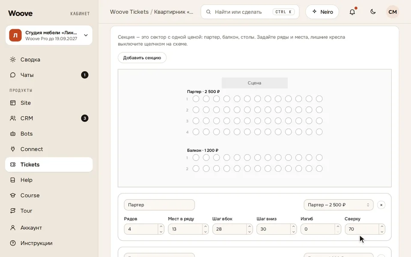The width and height of the screenshot is (411, 257).
Task: Open Course product
Action: click(x=49, y=195)
